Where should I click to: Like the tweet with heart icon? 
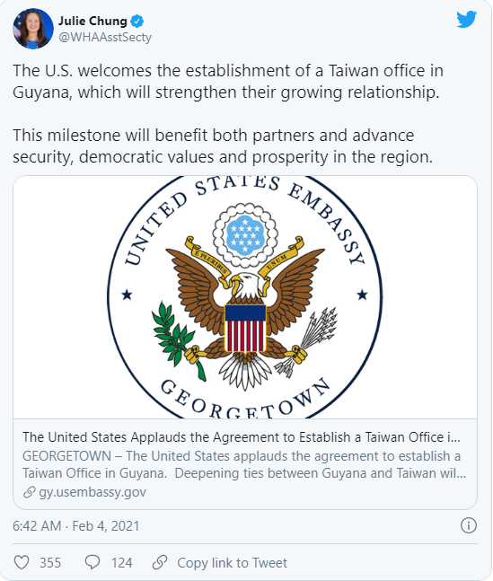[x=22, y=562]
